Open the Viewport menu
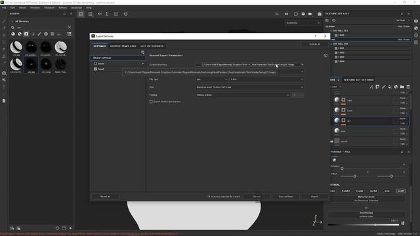This screenshot has width=420, height=236. click(x=49, y=8)
